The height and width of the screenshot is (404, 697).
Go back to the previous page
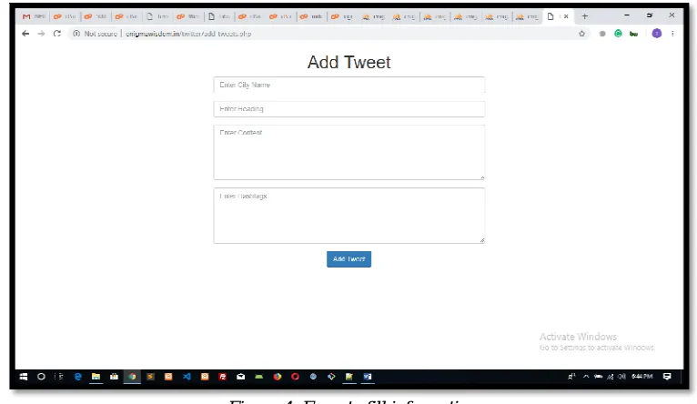click(25, 34)
